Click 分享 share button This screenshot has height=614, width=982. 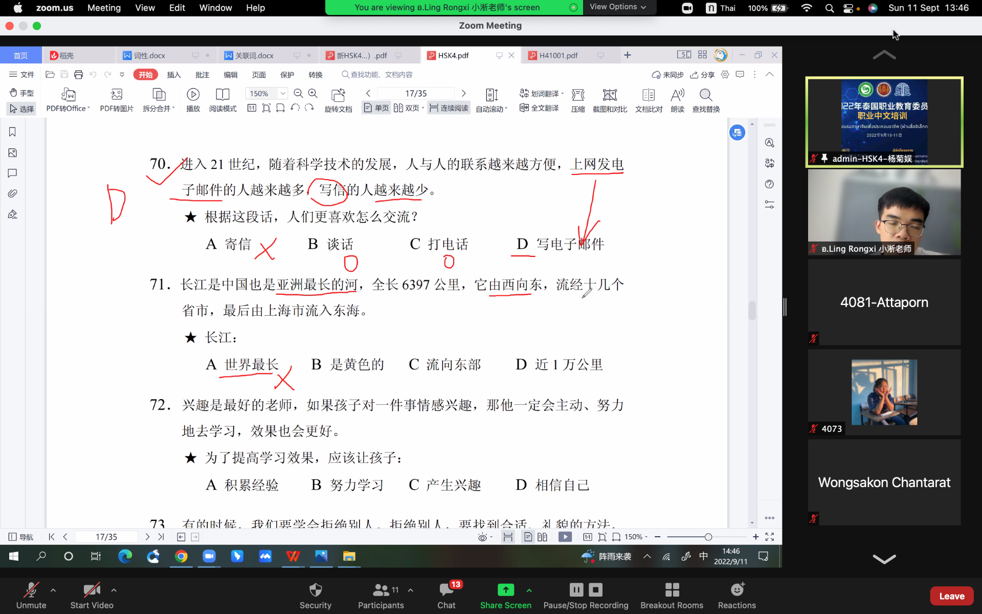click(702, 75)
